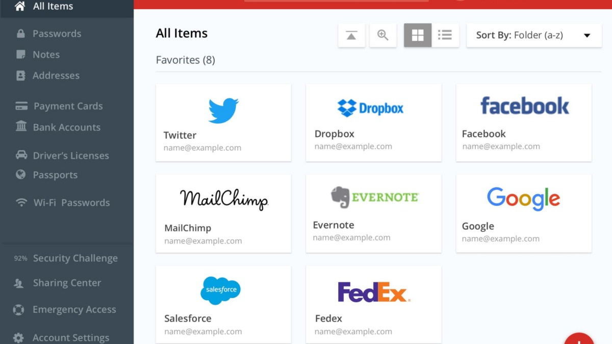Viewport: 612px width, 344px height.
Task: Click the Bank Accounts building icon
Action: 21,127
